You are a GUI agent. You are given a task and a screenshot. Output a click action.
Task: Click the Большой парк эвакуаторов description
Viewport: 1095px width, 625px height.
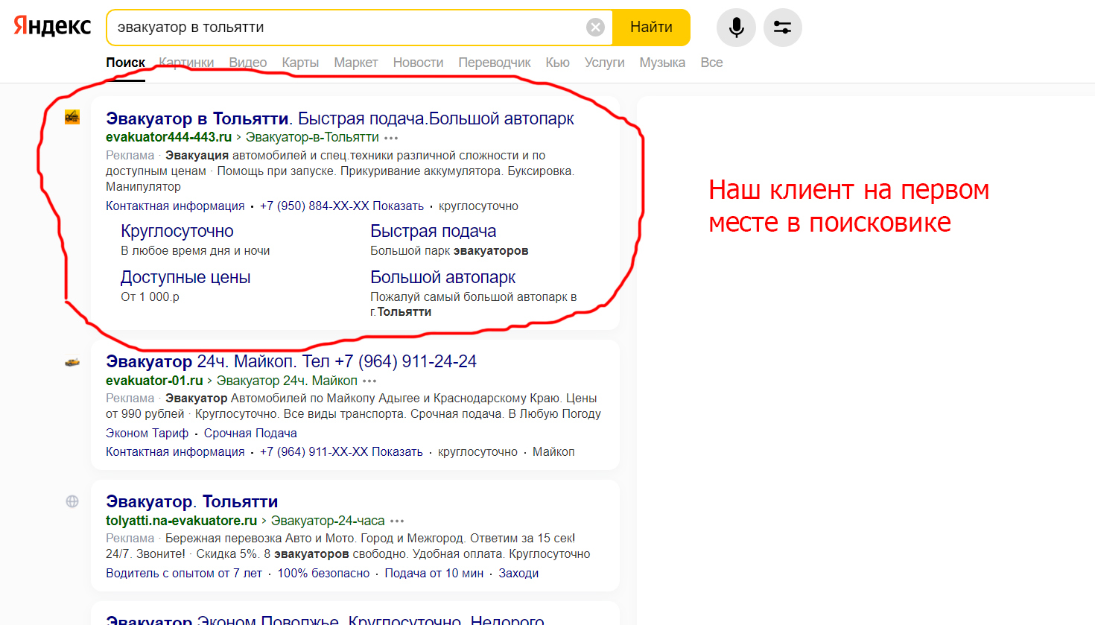point(449,251)
